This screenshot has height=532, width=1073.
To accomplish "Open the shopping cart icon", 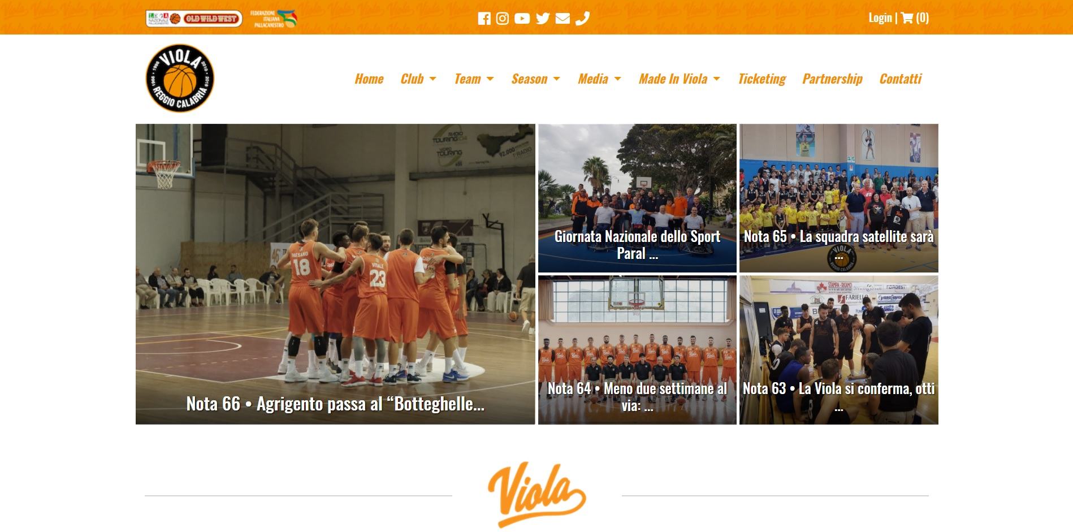I will 907,18.
